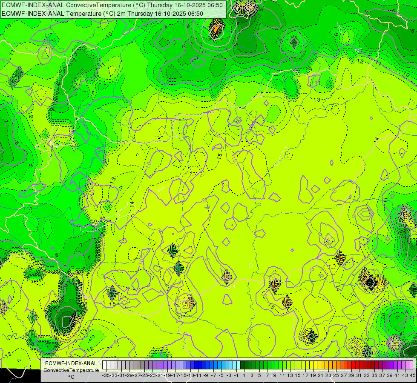Click the -23 legend scale value
The image size is (417, 383).
pyautogui.click(x=152, y=376)
